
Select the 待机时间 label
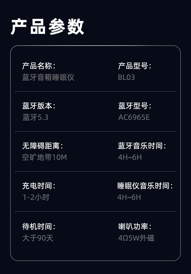[x=39, y=226]
